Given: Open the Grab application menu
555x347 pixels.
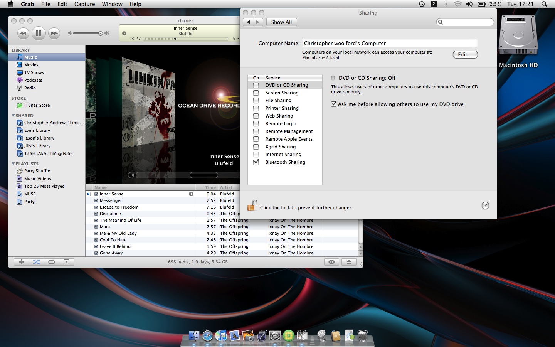Looking at the screenshot, I should point(27,4).
